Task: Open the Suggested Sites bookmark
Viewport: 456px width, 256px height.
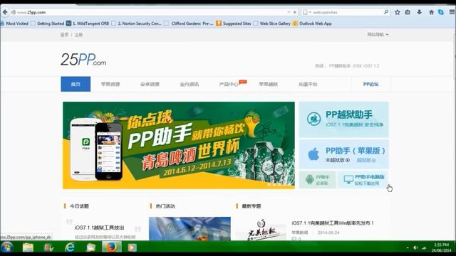Action: (x=234, y=23)
